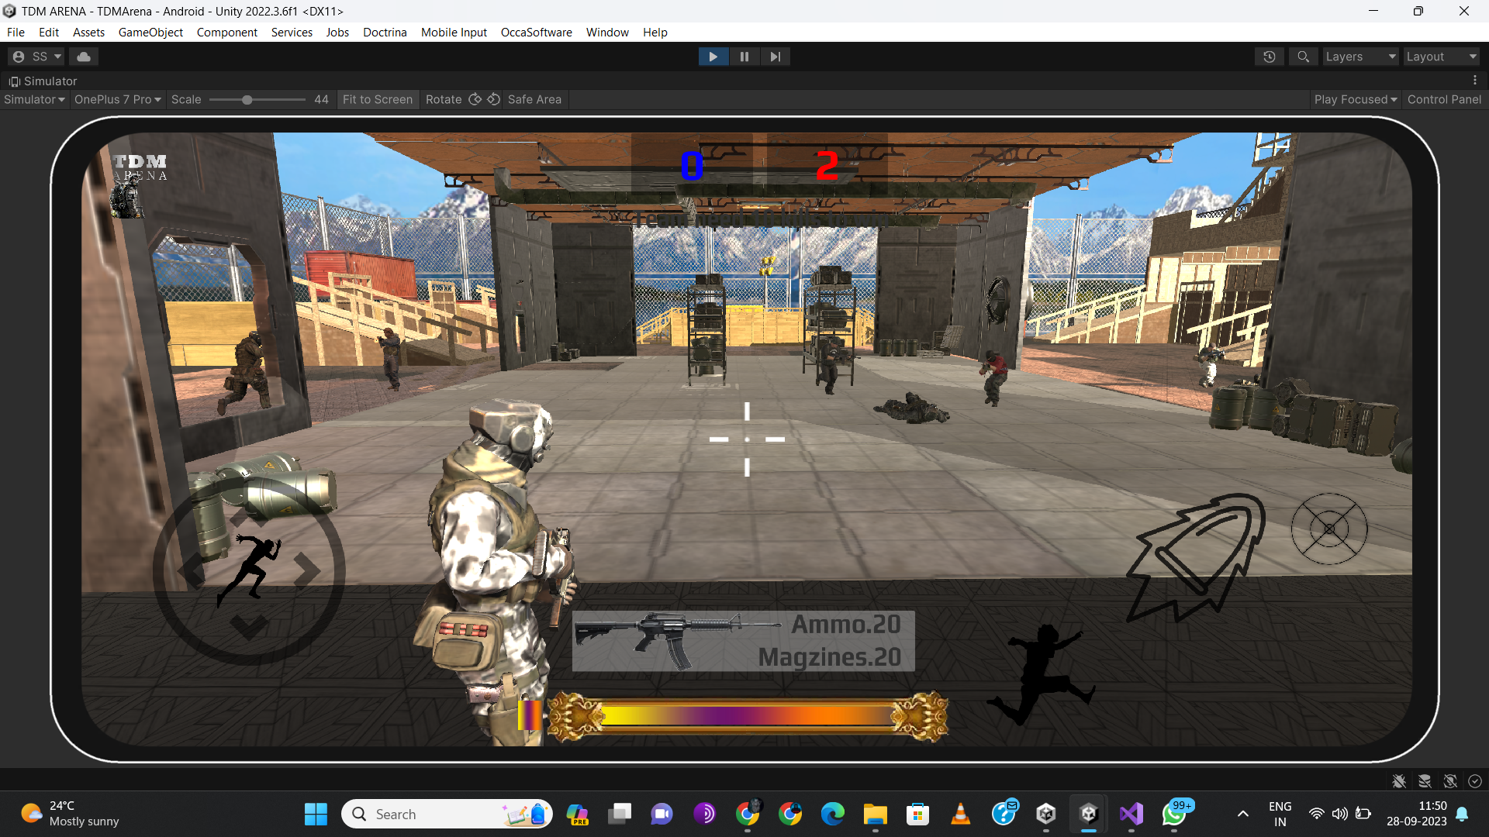Screen dimensions: 1489x837
Task: Toggle Fit to Screen option
Action: click(378, 99)
